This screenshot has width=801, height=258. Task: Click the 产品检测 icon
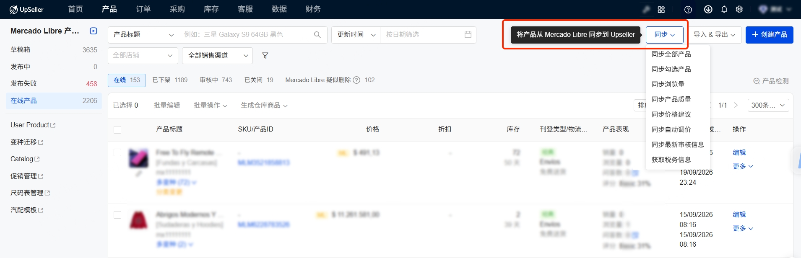tap(757, 81)
